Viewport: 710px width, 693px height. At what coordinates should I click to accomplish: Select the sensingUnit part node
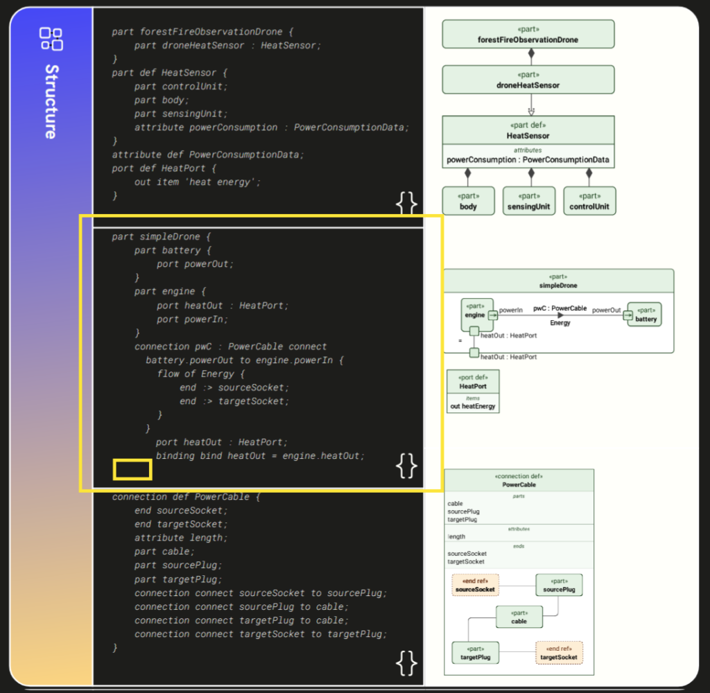(x=528, y=202)
